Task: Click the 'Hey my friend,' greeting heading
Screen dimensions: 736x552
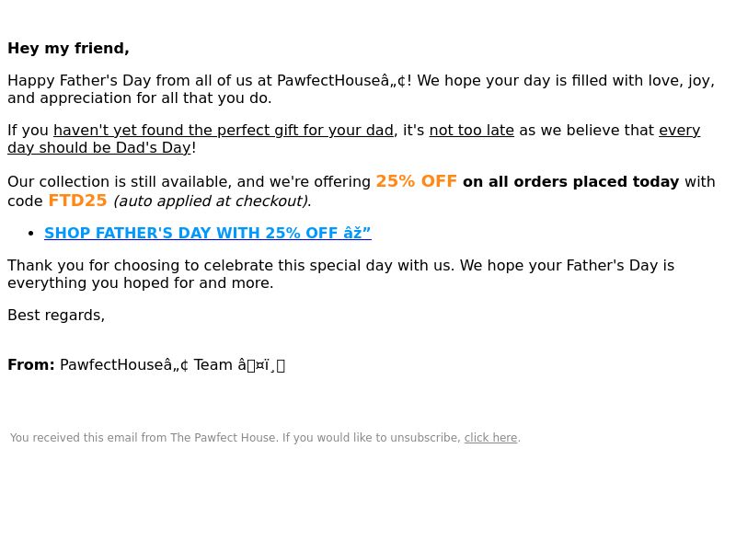Action: click(68, 49)
